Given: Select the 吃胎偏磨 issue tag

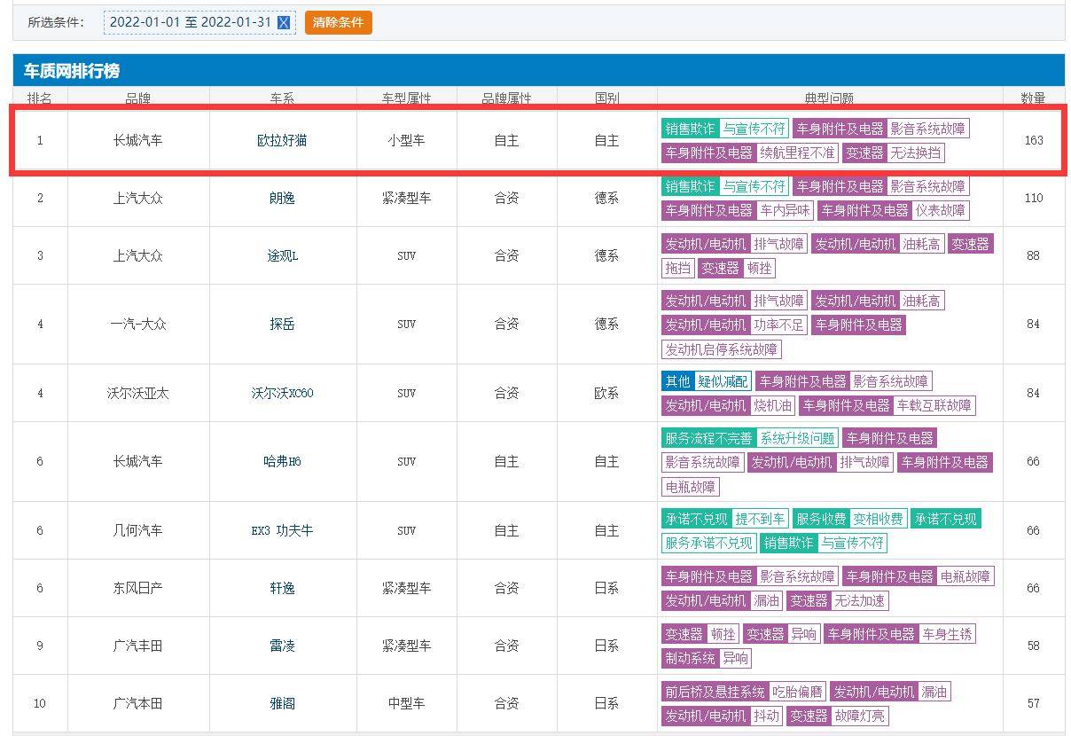Looking at the screenshot, I should [797, 692].
